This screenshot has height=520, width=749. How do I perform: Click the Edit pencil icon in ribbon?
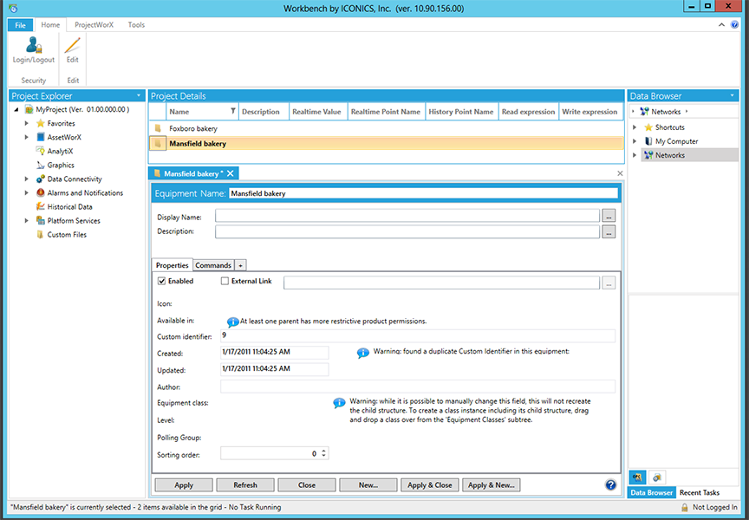[72, 45]
